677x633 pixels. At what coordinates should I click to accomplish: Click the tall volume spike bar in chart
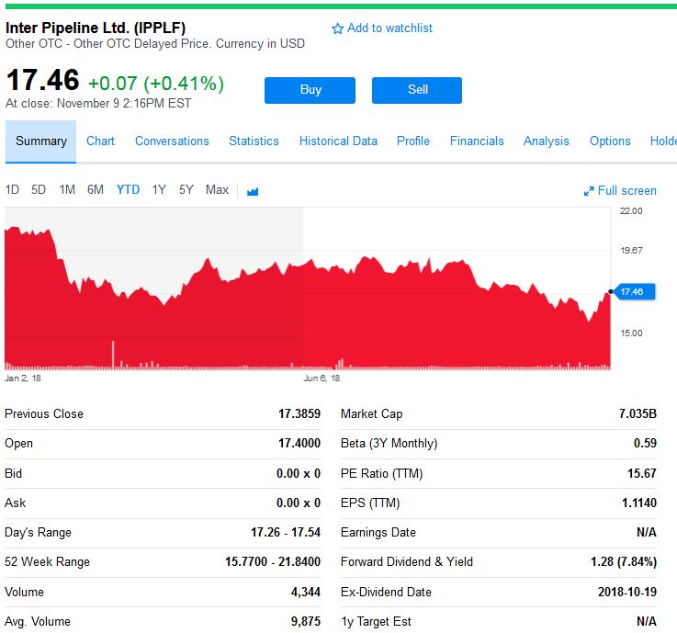pos(113,355)
